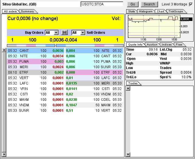Select the VERT buy order row
The width and height of the screenshot is (195, 159).
tap(36, 78)
